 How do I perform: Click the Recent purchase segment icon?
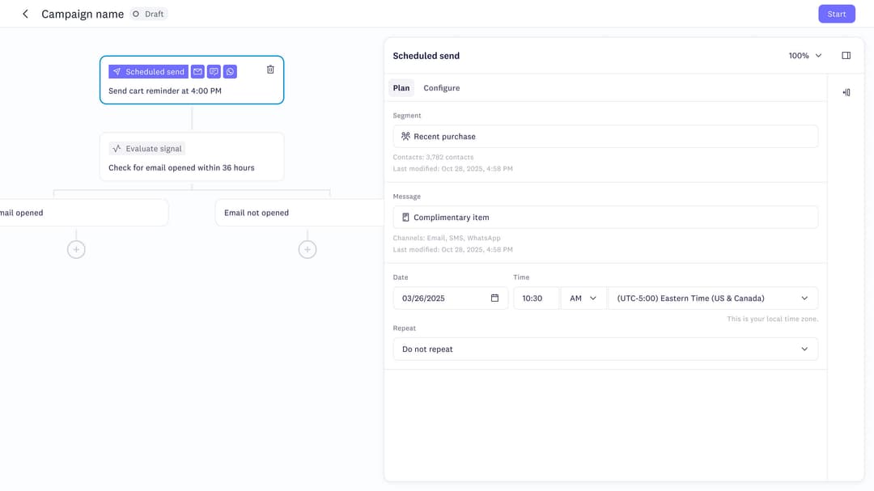404,136
